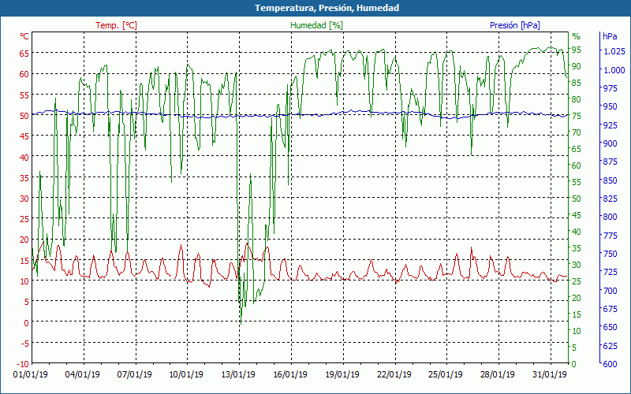The width and height of the screenshot is (631, 394).
Task: Select the blue 'Presión [hPa]' legend label
Action: [515, 25]
